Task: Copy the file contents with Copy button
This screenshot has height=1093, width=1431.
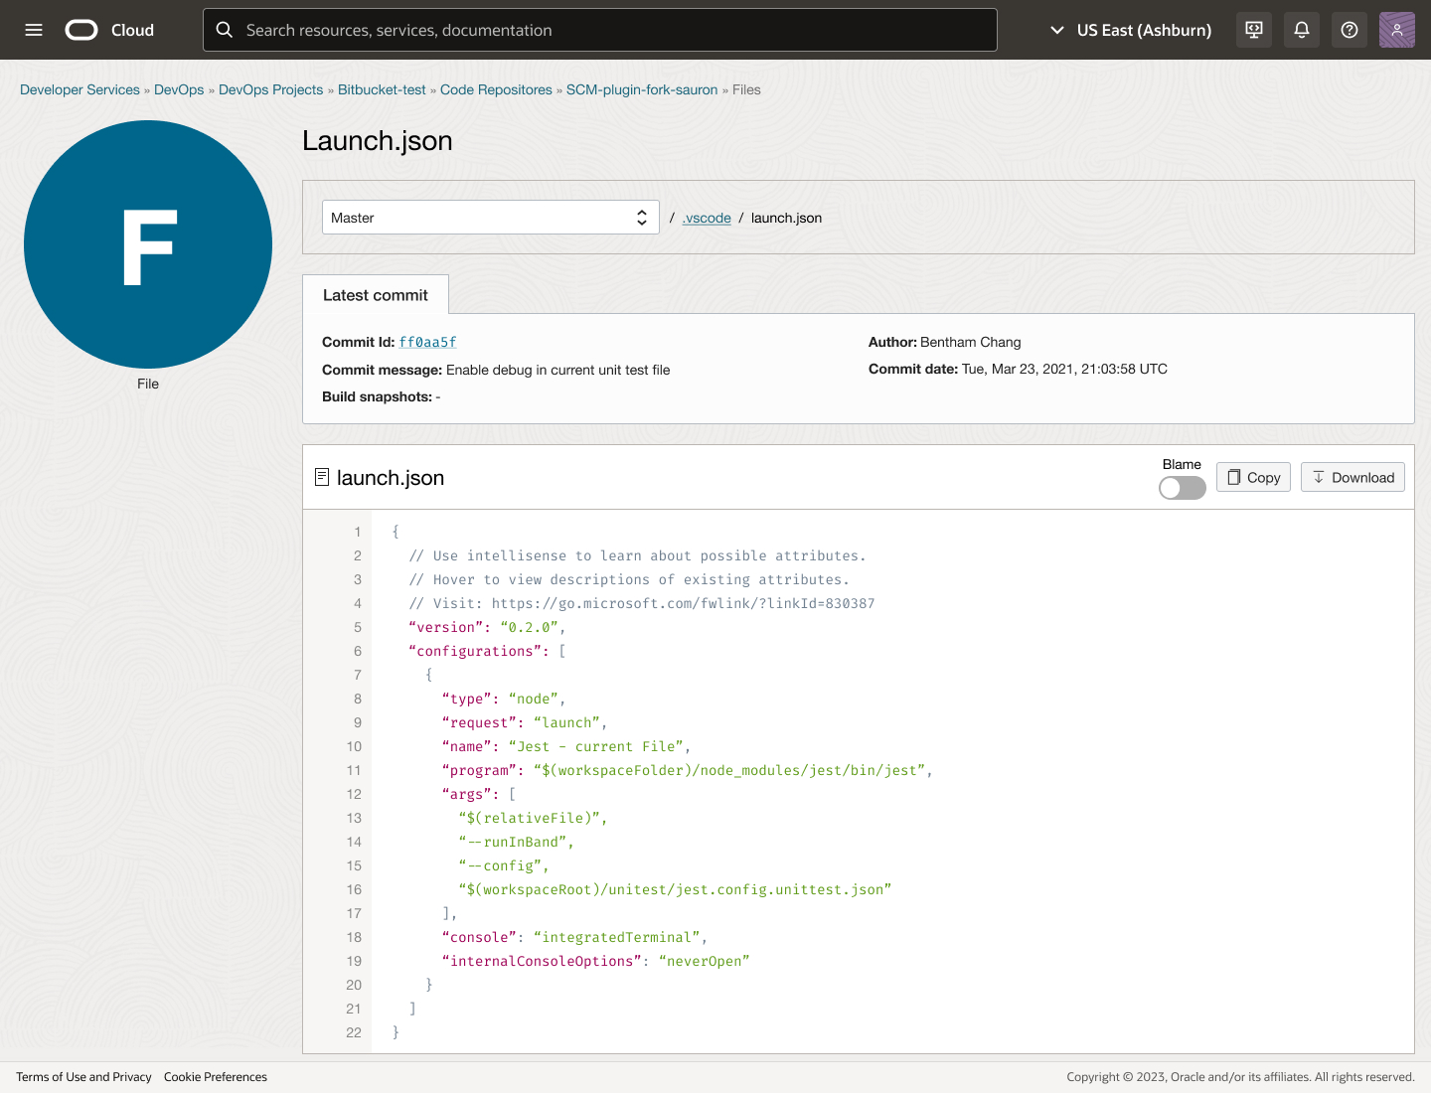Action: pyautogui.click(x=1253, y=478)
